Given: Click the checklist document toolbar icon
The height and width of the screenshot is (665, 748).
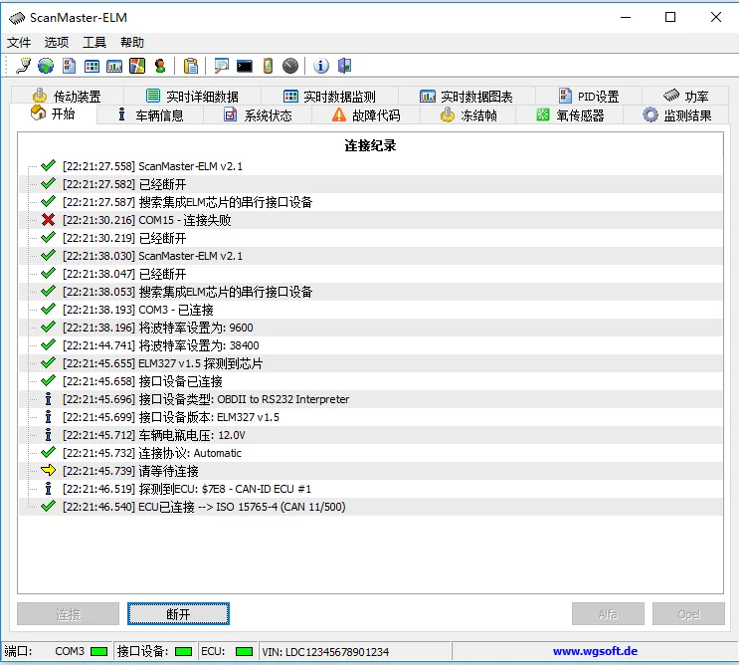Looking at the screenshot, I should pos(69,66).
